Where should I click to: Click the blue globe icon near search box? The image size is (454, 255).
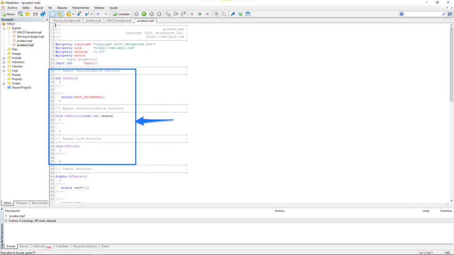point(401,14)
